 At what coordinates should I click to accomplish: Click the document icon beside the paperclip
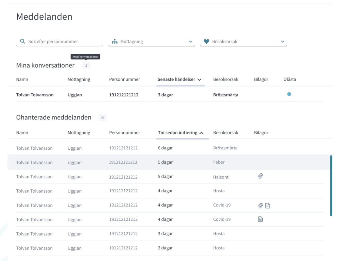(x=268, y=206)
